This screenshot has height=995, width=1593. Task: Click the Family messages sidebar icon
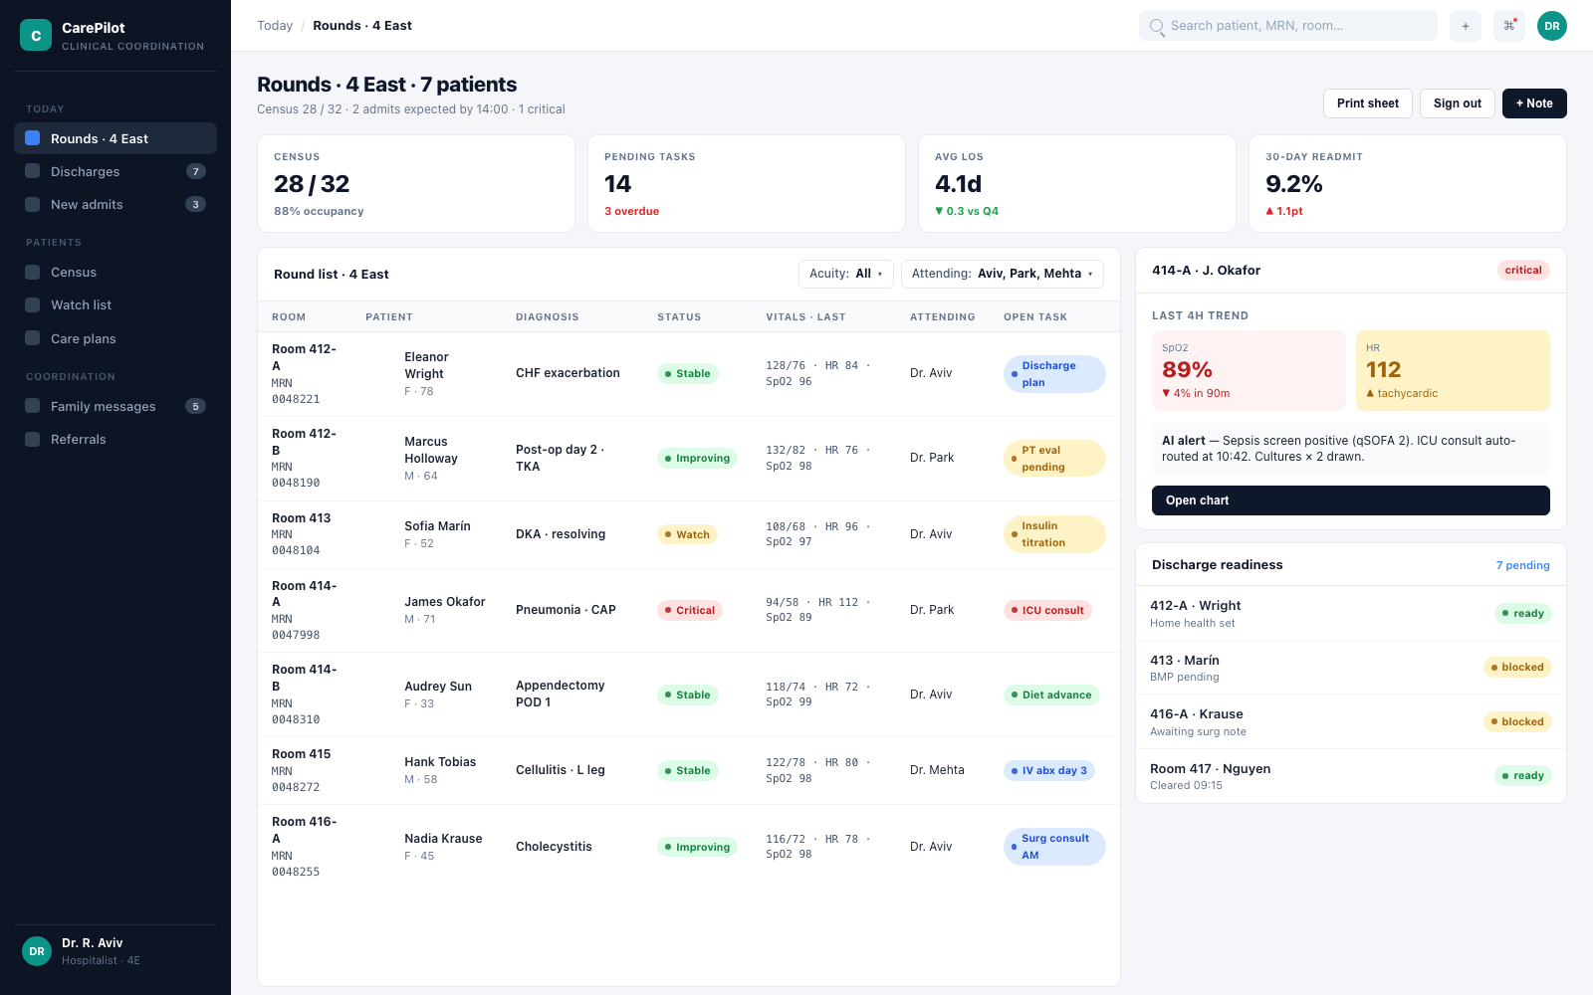click(33, 406)
